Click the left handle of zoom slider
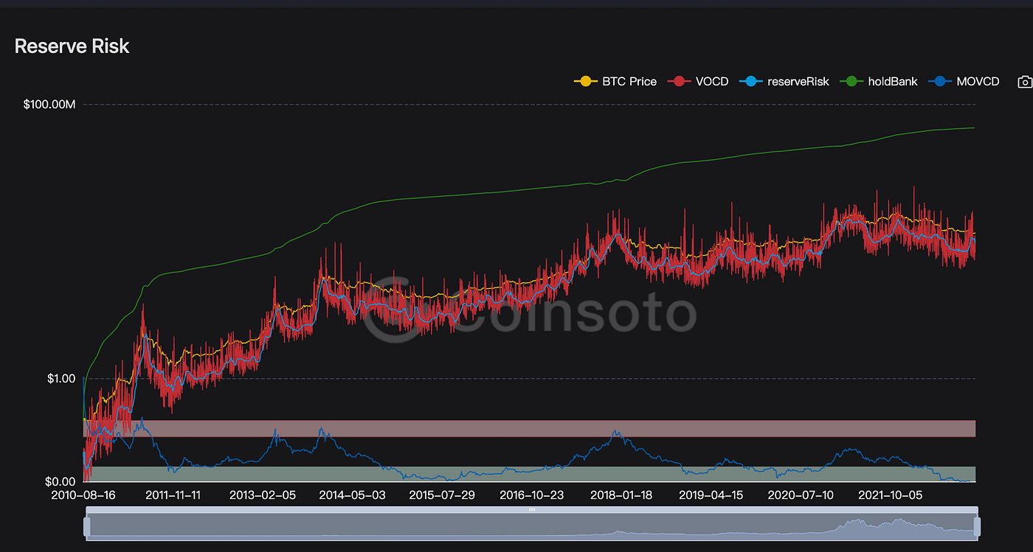This screenshot has width=1033, height=552. click(x=87, y=526)
